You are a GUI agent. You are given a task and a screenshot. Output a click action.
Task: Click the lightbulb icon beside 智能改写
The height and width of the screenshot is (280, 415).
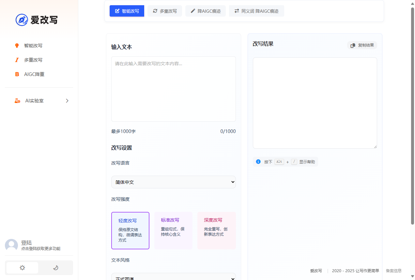[x=17, y=46]
